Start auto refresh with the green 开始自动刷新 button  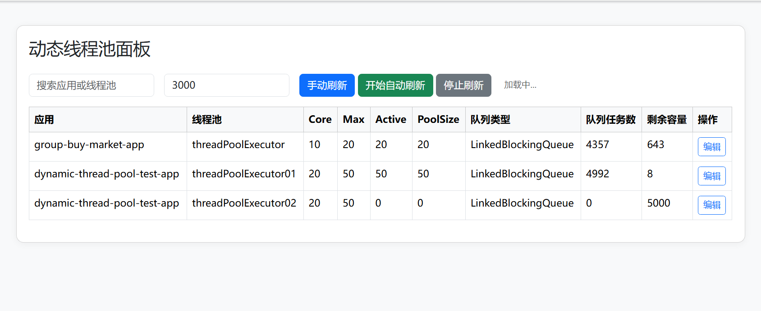point(395,86)
